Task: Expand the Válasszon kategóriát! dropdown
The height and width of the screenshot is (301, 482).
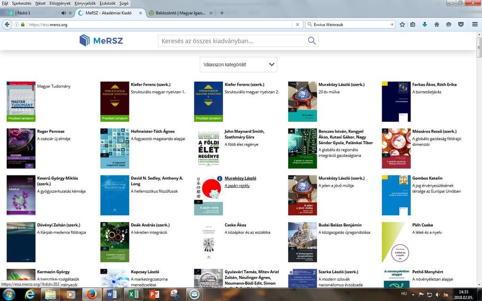Action: (x=238, y=64)
